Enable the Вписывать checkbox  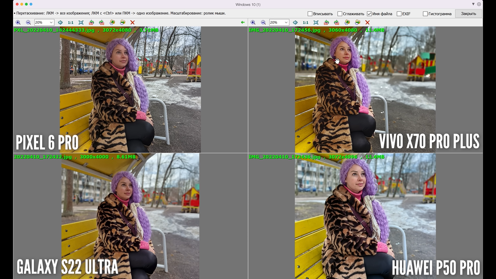pos(310,14)
